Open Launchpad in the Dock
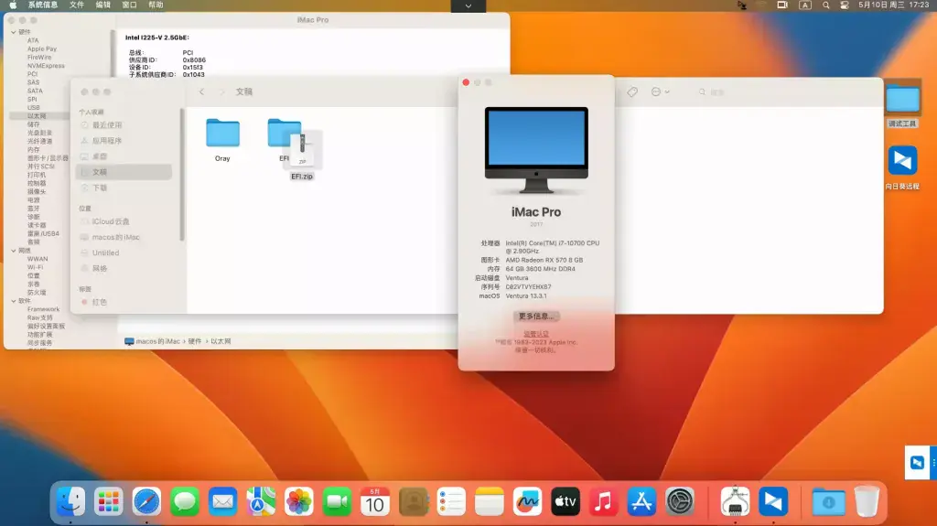 [108, 501]
